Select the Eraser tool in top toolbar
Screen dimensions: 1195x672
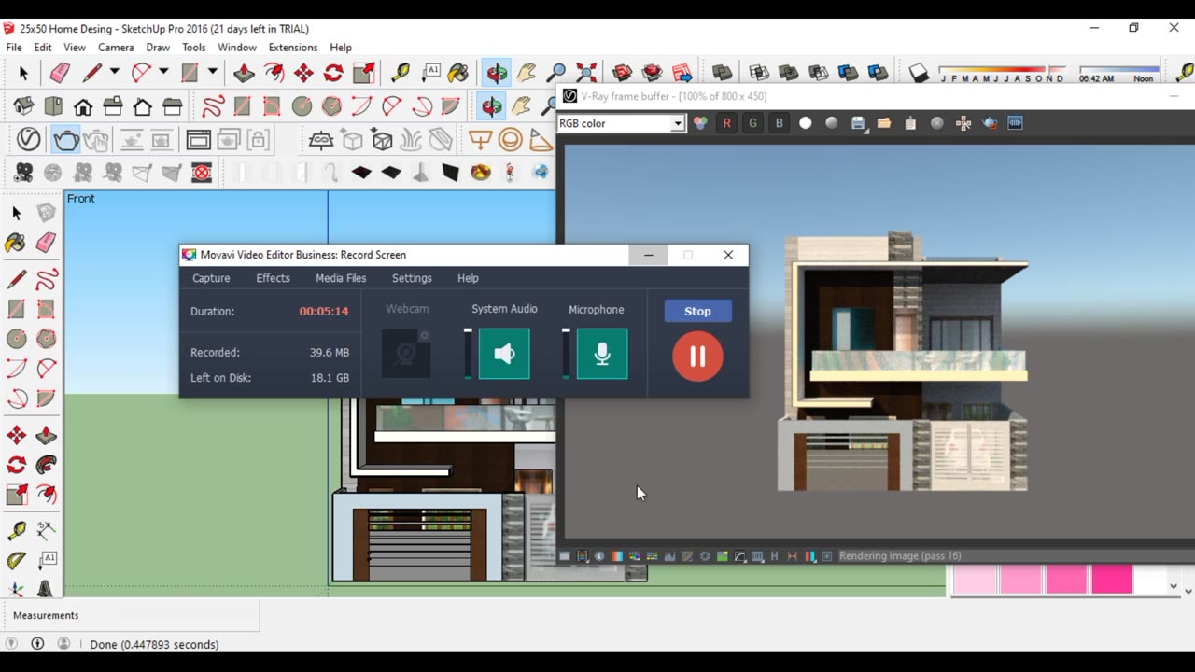[60, 73]
